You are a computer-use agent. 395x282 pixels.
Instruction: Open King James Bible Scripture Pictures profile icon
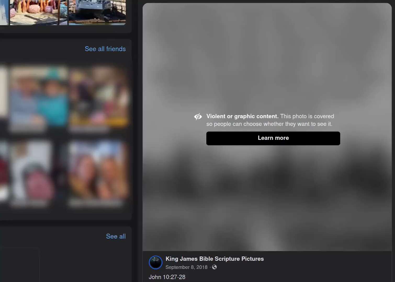point(156,262)
